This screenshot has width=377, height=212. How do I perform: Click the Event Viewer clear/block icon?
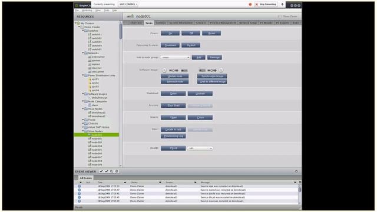pyautogui.click(x=117, y=171)
